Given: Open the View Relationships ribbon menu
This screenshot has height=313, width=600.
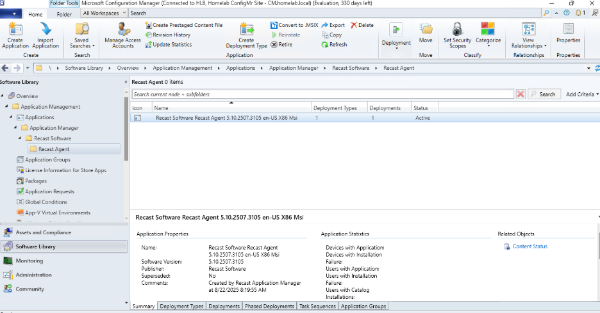Looking at the screenshot, I should (x=528, y=36).
